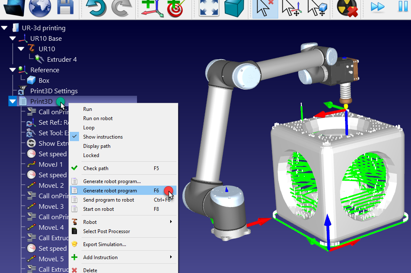Click the Check collisions radiation icon
The height and width of the screenshot is (273, 411).
point(347,7)
